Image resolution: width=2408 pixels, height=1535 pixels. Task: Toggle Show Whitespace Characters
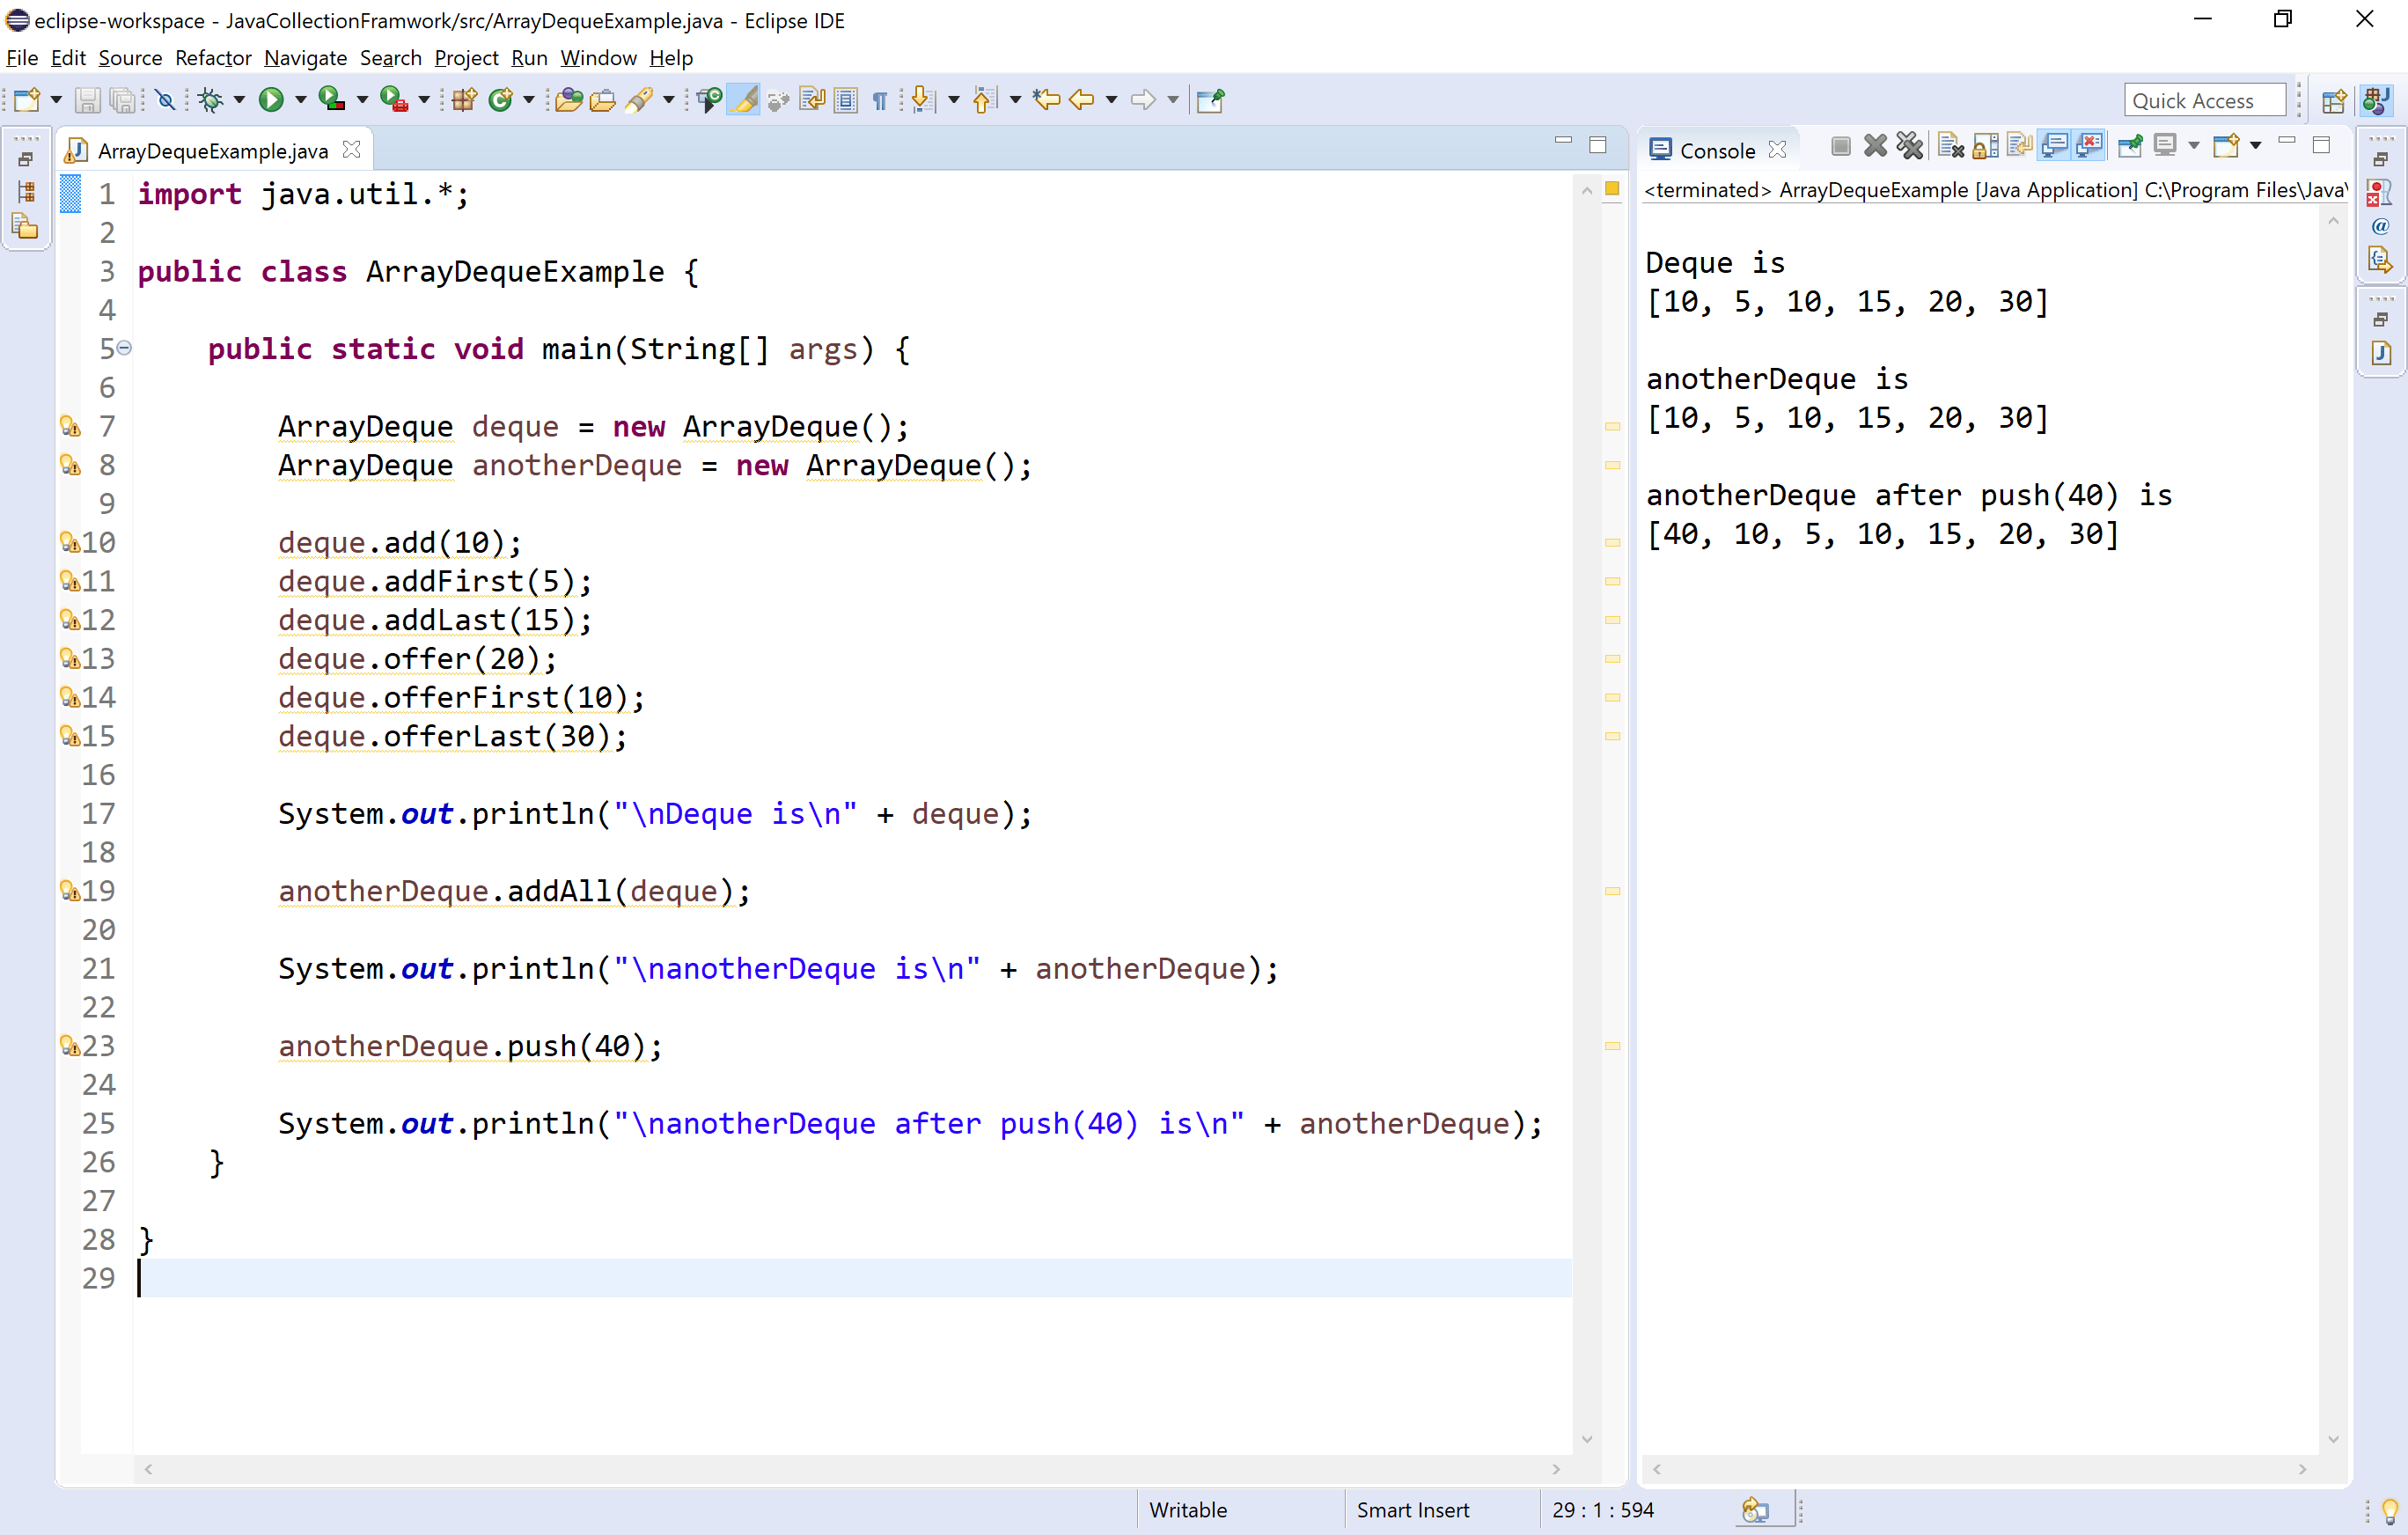tap(879, 100)
